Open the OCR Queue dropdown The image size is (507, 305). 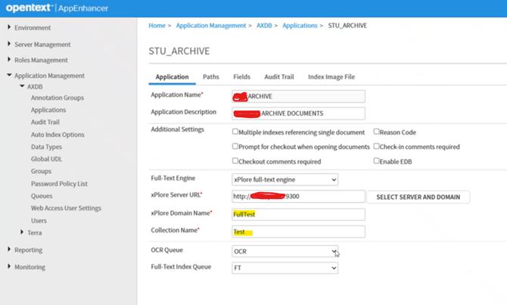click(285, 251)
